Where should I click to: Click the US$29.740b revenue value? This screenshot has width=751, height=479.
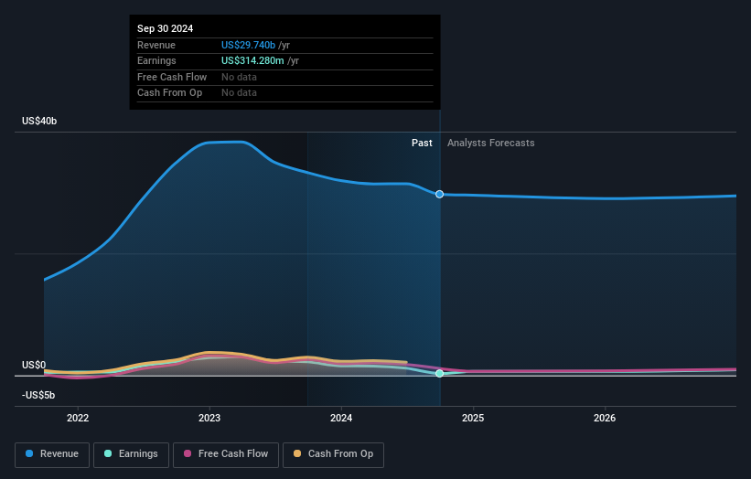(x=248, y=45)
